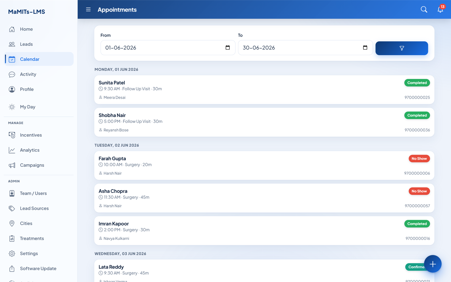
Task: Open the From date calendar picker icon
Action: click(x=228, y=48)
